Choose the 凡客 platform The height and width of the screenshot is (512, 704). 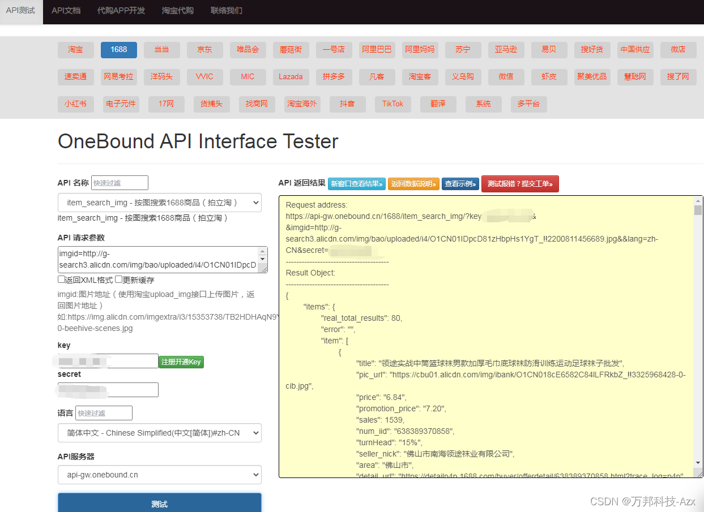377,77
